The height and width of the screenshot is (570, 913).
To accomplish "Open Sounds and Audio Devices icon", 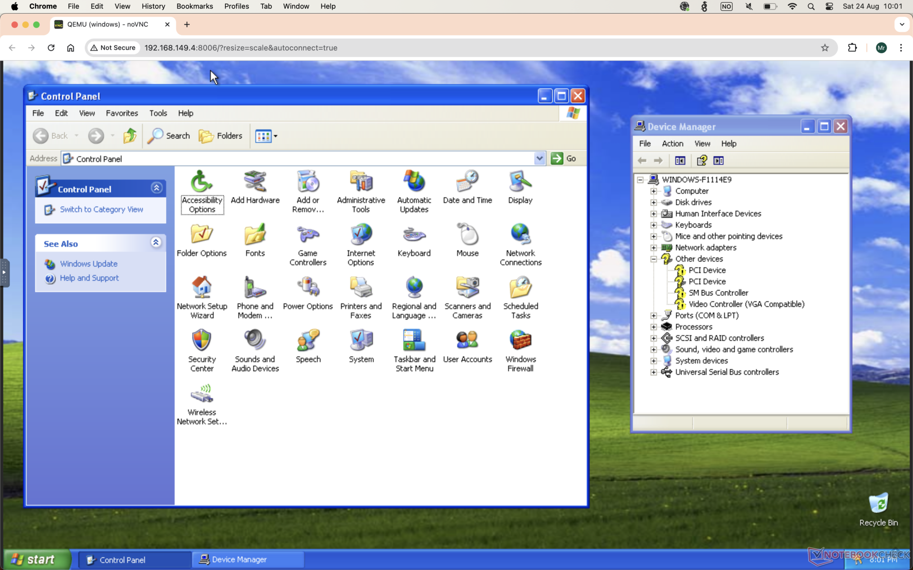I will pos(255,351).
